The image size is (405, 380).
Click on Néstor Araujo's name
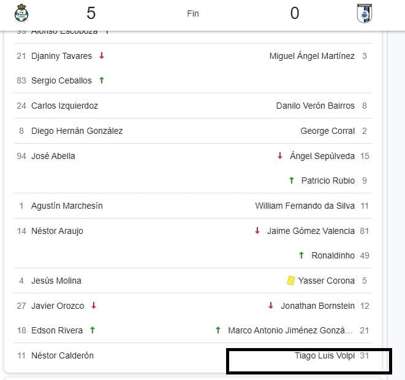pyautogui.click(x=57, y=231)
